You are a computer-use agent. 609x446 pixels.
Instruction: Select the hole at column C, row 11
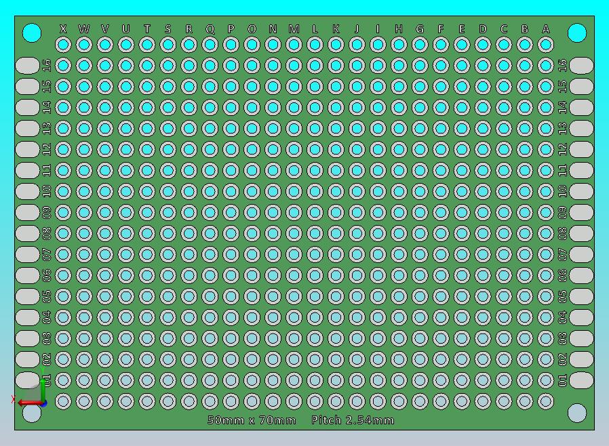tap(504, 170)
